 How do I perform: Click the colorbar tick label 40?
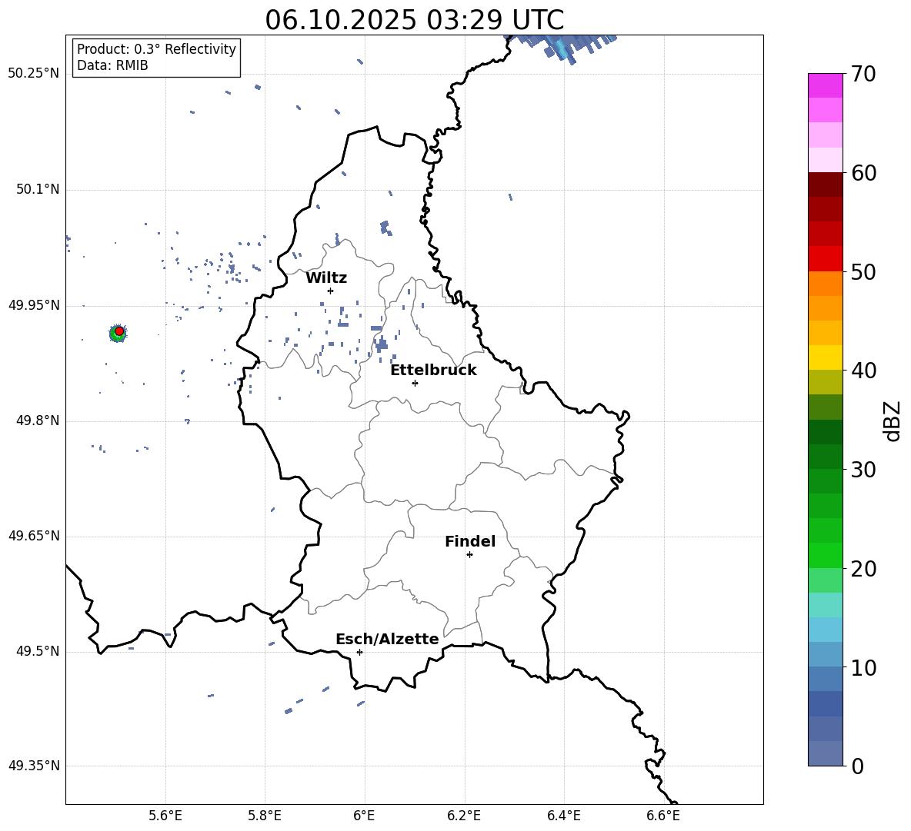click(863, 371)
